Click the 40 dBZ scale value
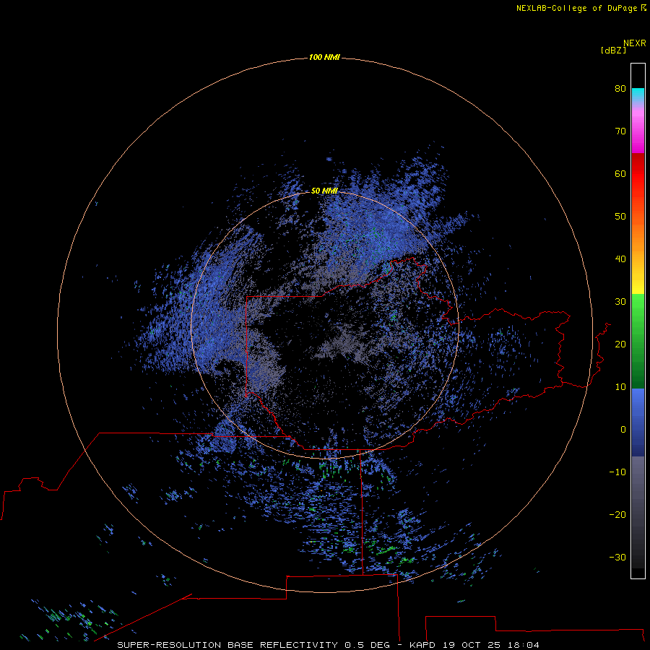The width and height of the screenshot is (650, 650). tap(620, 259)
